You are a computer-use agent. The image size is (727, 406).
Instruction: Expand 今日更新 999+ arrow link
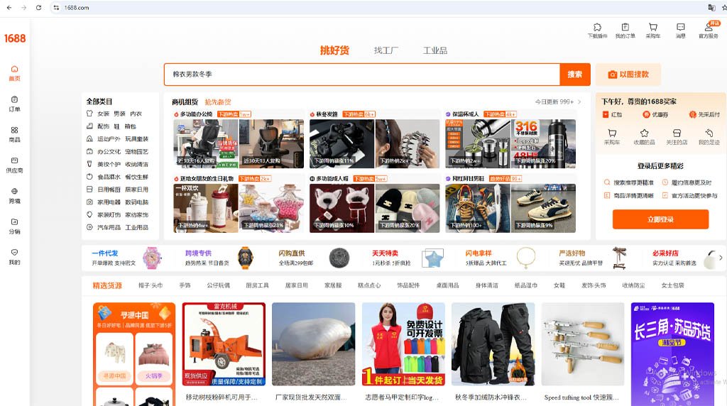579,101
